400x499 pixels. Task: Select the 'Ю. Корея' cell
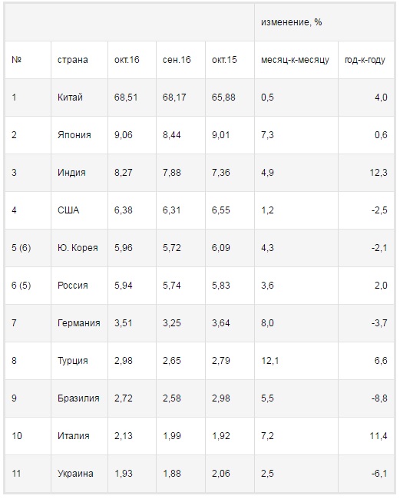(79, 248)
